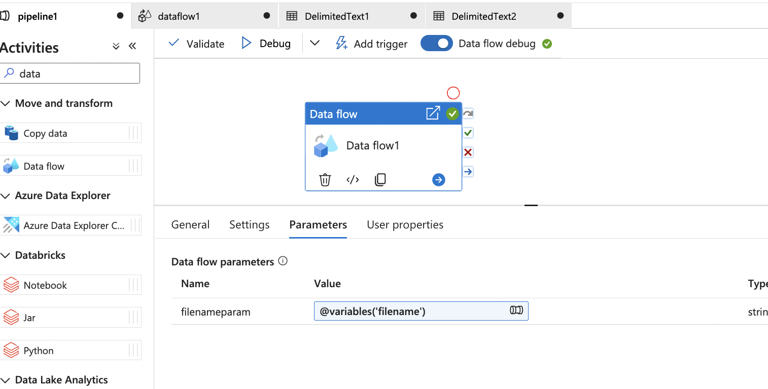Viewport: 768px width, 389px height.
Task: Click the green validation checkmark on activity header
Action: coord(452,114)
